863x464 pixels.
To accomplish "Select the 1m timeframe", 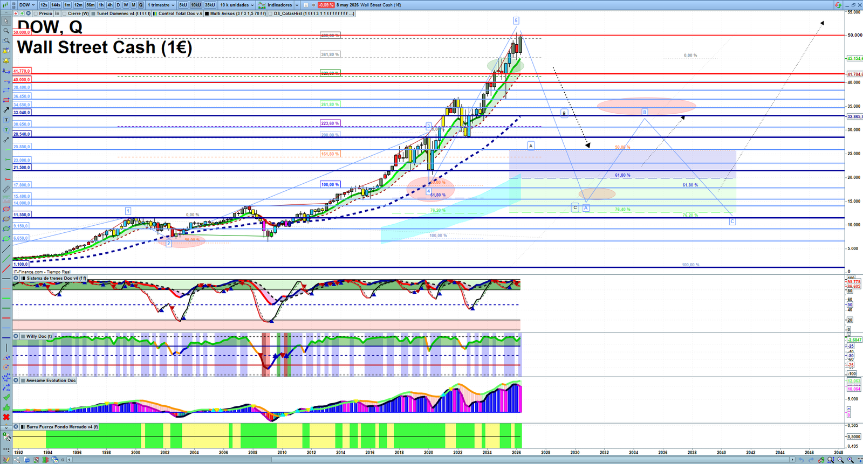I will 67,5.
